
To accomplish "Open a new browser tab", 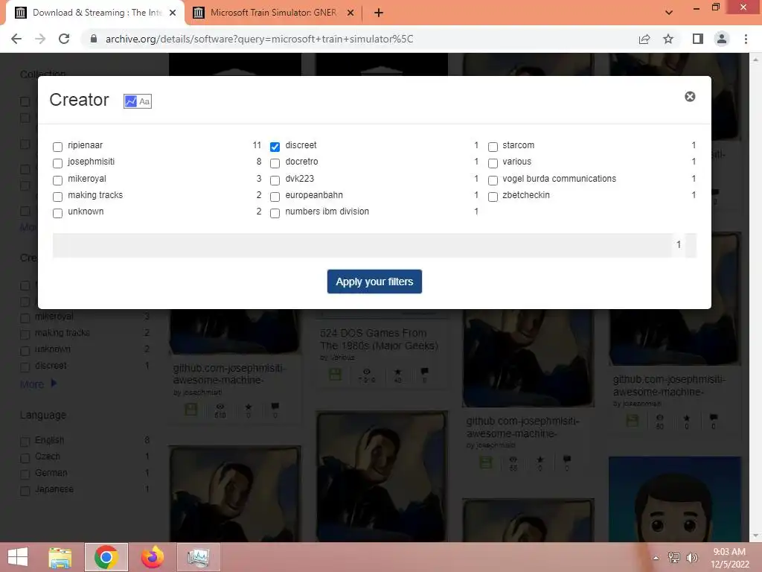I will point(379,13).
